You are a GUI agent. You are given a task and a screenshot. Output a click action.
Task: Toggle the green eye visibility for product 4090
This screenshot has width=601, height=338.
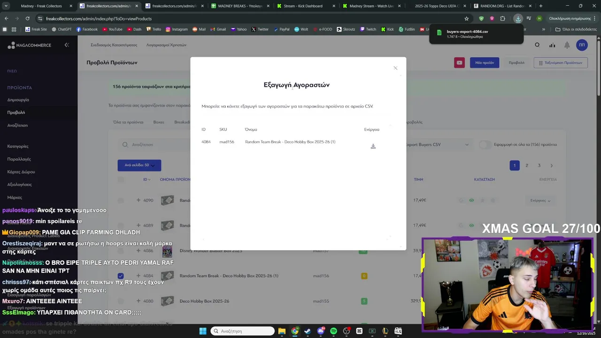point(471,200)
